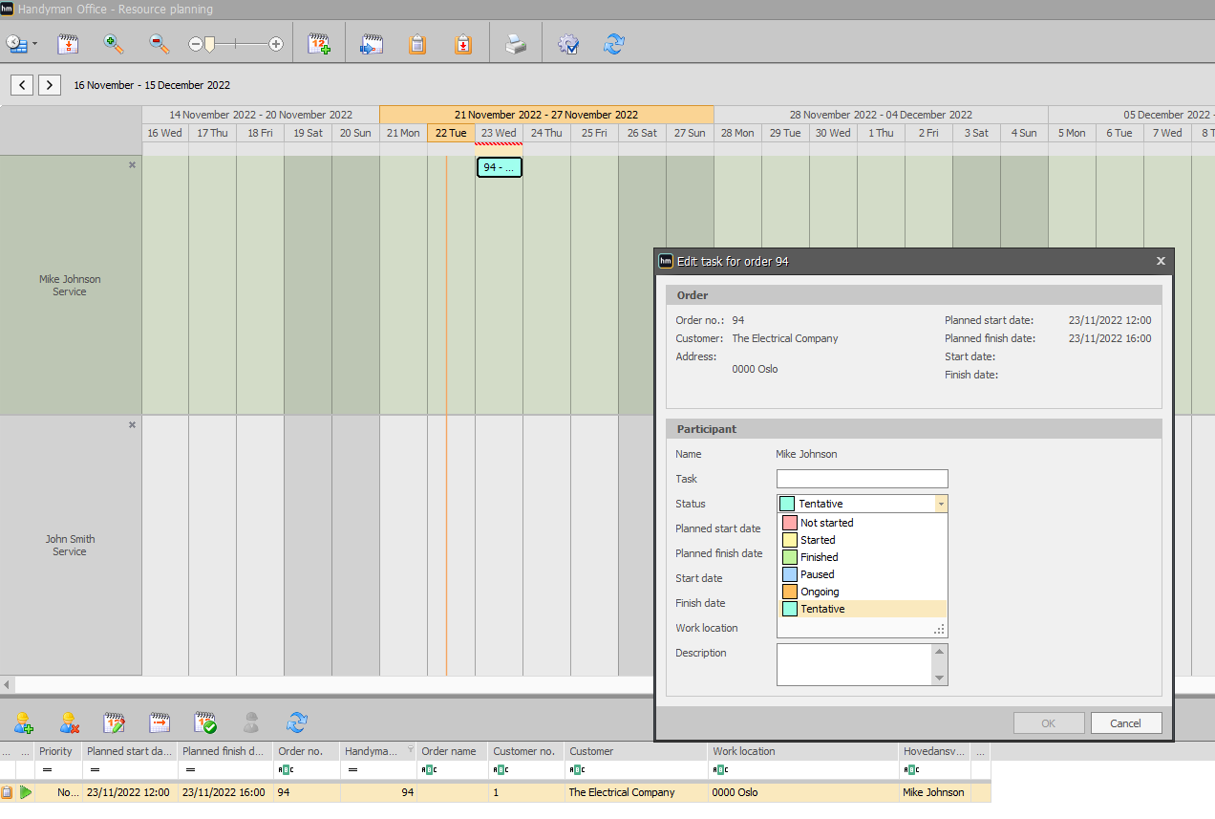Click the Task input field
Screen dimensions: 1215x819
[x=863, y=479]
